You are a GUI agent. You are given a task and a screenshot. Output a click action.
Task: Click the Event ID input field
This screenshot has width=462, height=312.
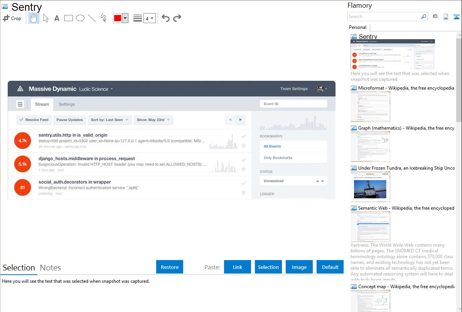pos(293,104)
